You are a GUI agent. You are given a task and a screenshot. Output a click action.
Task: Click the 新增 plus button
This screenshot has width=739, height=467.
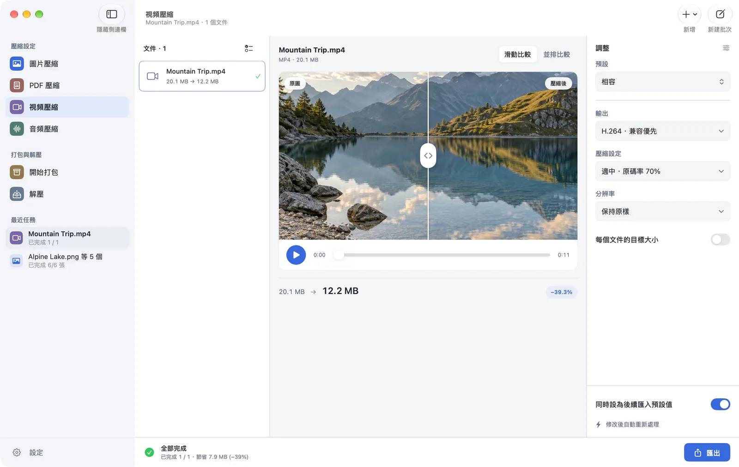click(x=690, y=14)
